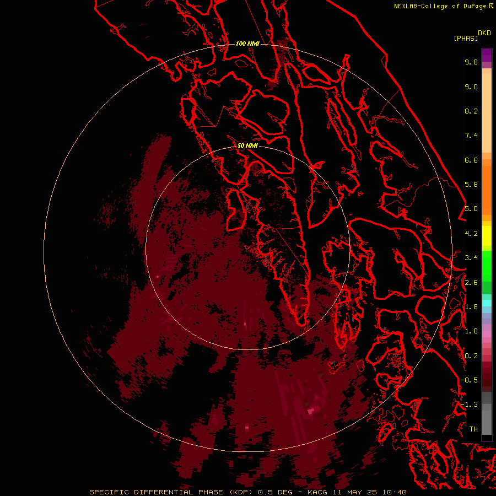Screen dimensions: 496x496
Task: Pick the pink band of the color bar
Action: coord(487,334)
